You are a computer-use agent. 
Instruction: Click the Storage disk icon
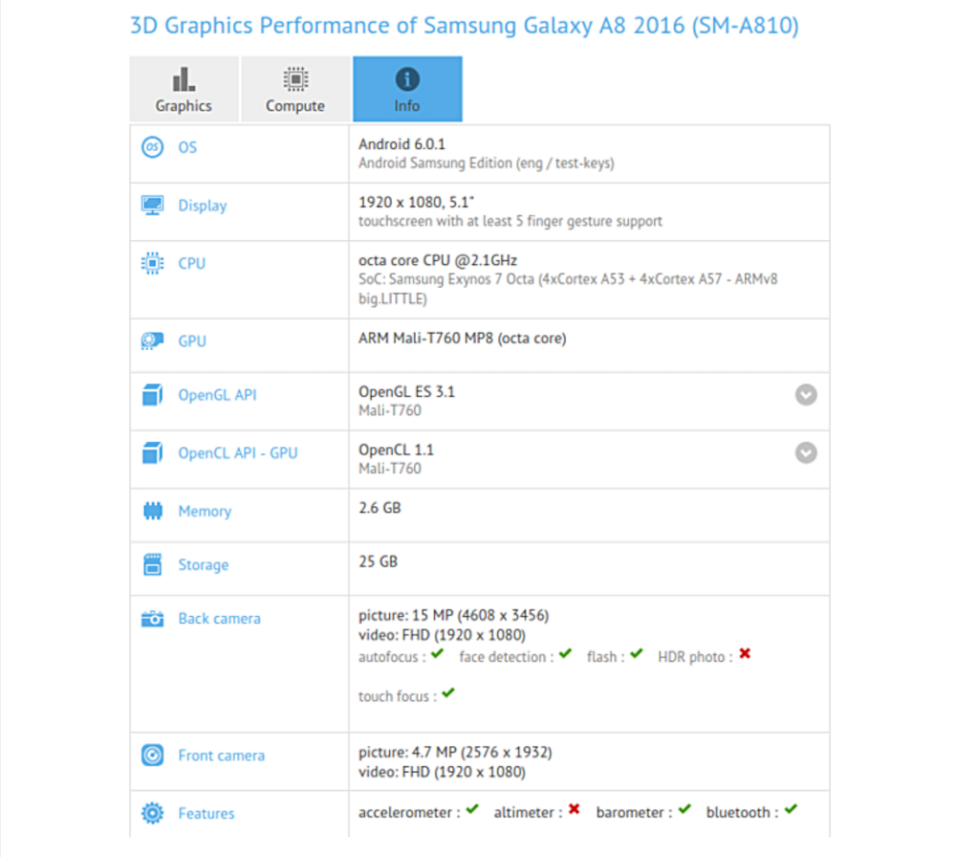tap(152, 564)
